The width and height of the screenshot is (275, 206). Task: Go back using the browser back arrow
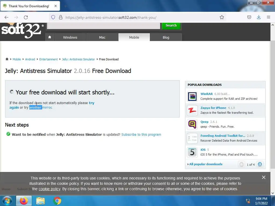click(x=6, y=17)
